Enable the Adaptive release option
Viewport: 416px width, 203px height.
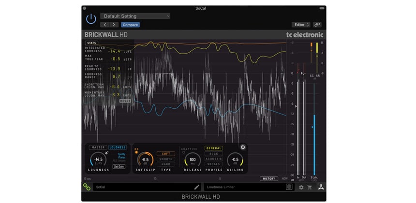click(x=183, y=152)
